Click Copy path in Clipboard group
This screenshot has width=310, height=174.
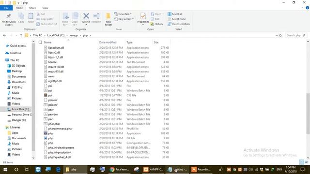point(45,19)
